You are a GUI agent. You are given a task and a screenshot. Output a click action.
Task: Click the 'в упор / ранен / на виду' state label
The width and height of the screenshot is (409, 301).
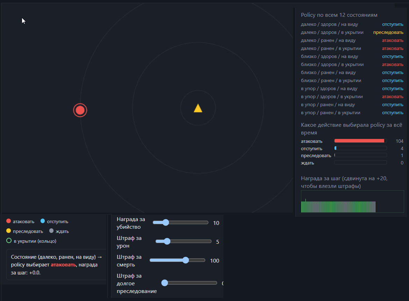click(328, 105)
